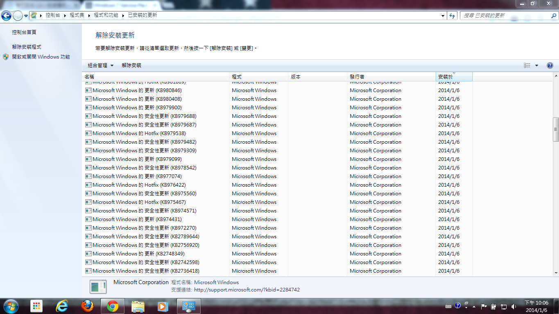
Task: Click the taskbar clock showing 下午 10:06
Action: (536, 306)
